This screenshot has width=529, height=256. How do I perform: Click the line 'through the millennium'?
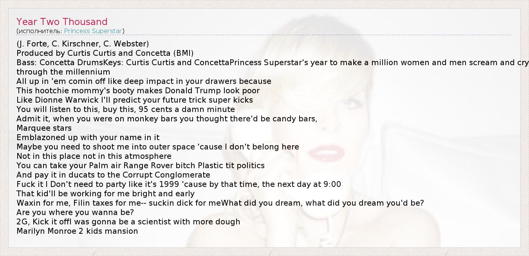tap(63, 72)
